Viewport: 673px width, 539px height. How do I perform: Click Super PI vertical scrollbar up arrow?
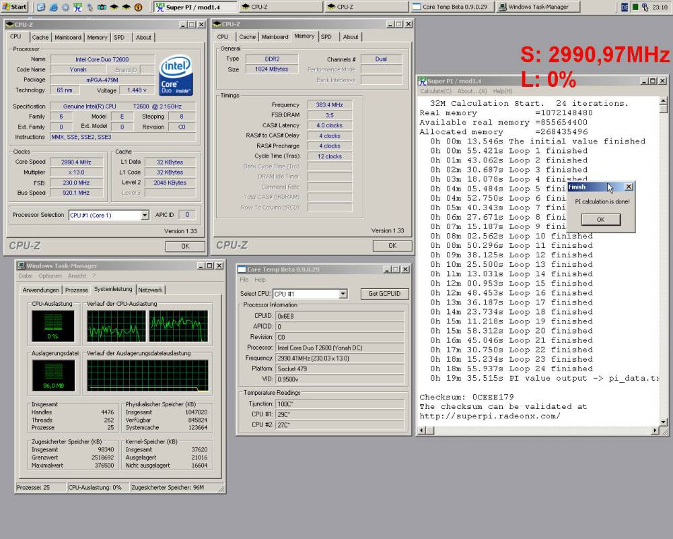coord(663,101)
